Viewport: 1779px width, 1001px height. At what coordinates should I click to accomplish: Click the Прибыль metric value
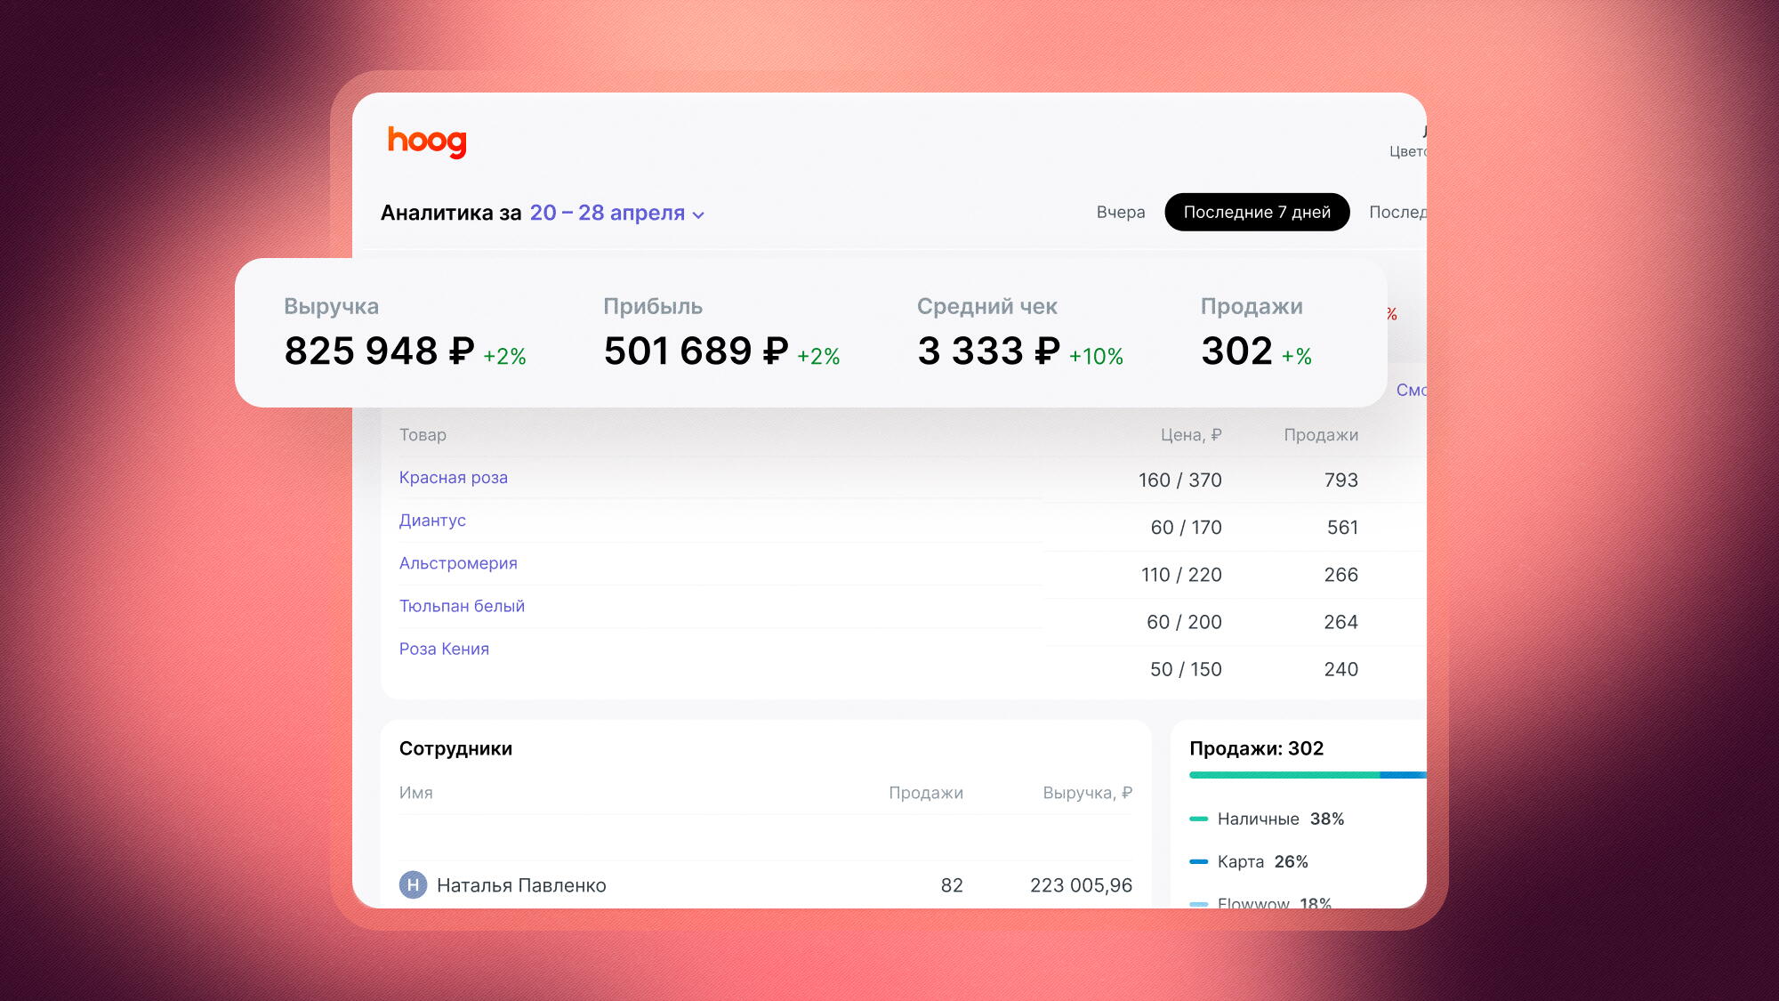pos(696,351)
